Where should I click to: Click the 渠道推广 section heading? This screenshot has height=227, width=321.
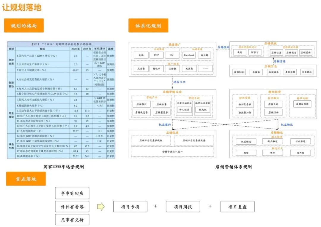tap(174, 44)
